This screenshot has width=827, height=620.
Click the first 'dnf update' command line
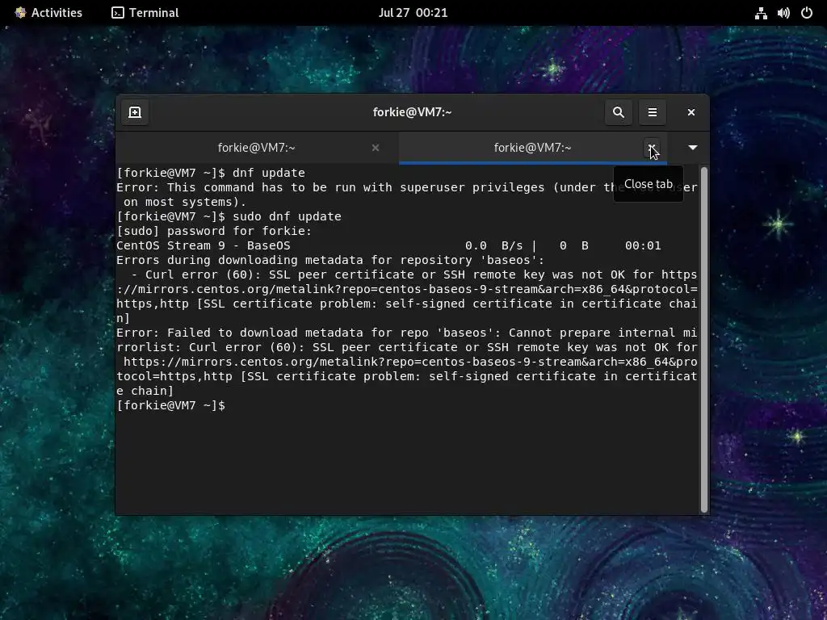[211, 173]
